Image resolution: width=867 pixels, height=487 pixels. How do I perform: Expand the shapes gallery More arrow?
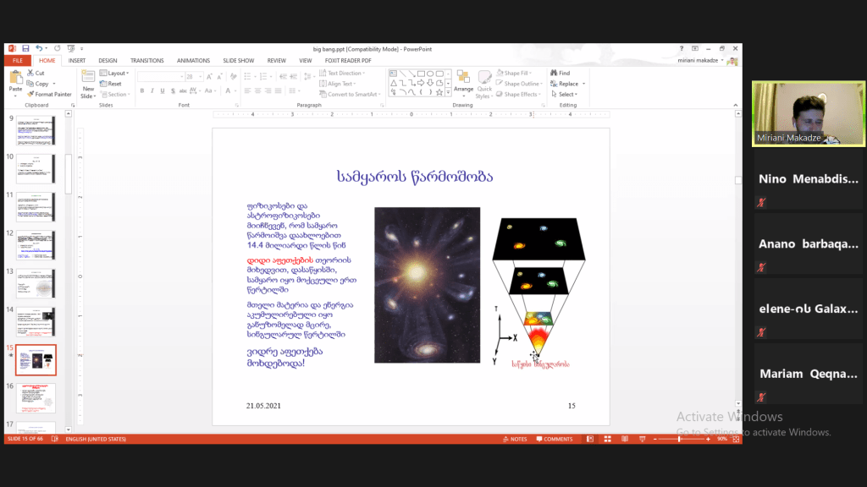tap(447, 94)
